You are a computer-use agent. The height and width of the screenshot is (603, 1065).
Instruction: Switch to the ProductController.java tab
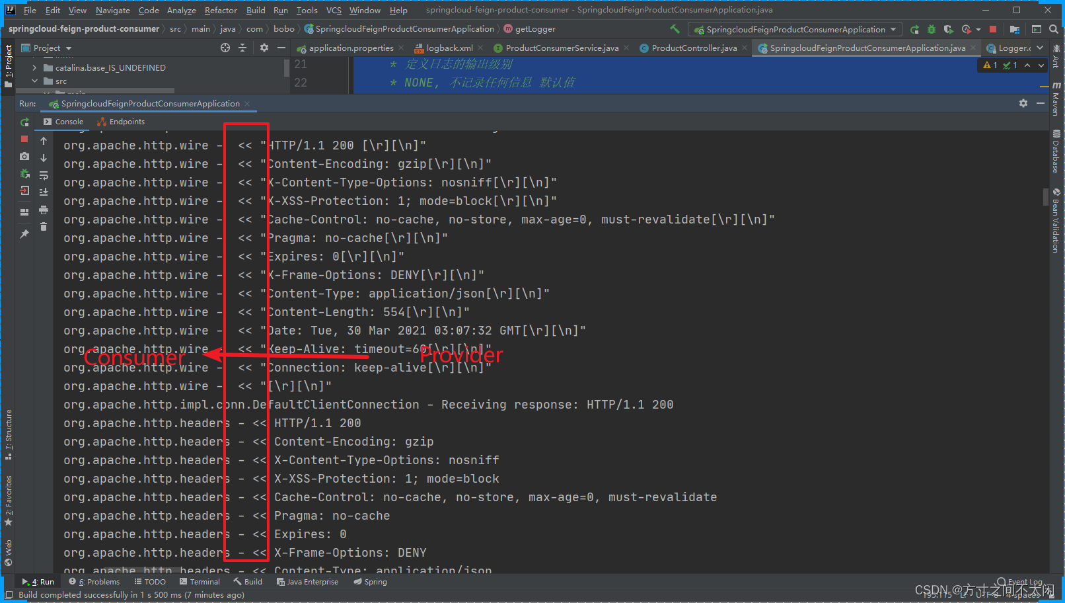click(694, 48)
